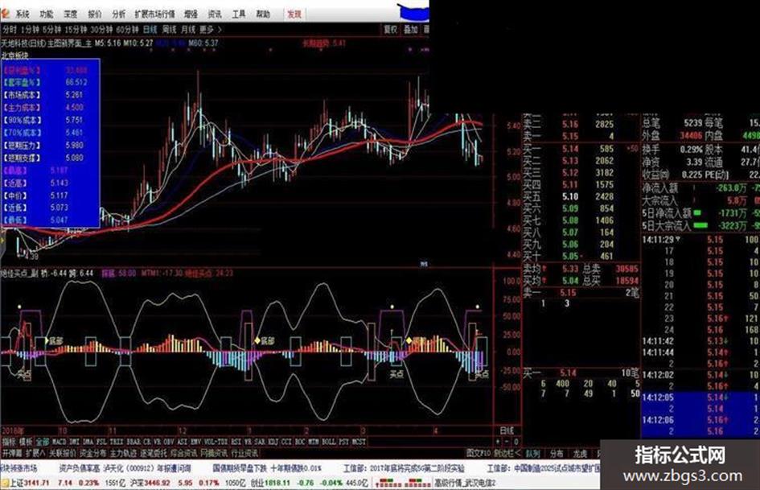Open the 帮助 menu
Image resolution: width=760 pixels, height=490 pixels.
coord(263,14)
